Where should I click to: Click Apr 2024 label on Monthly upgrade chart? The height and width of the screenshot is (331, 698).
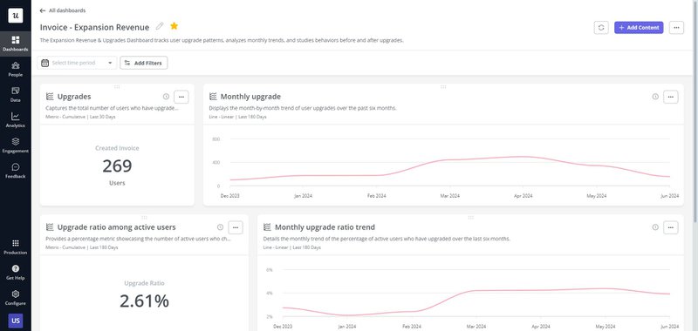coord(523,196)
